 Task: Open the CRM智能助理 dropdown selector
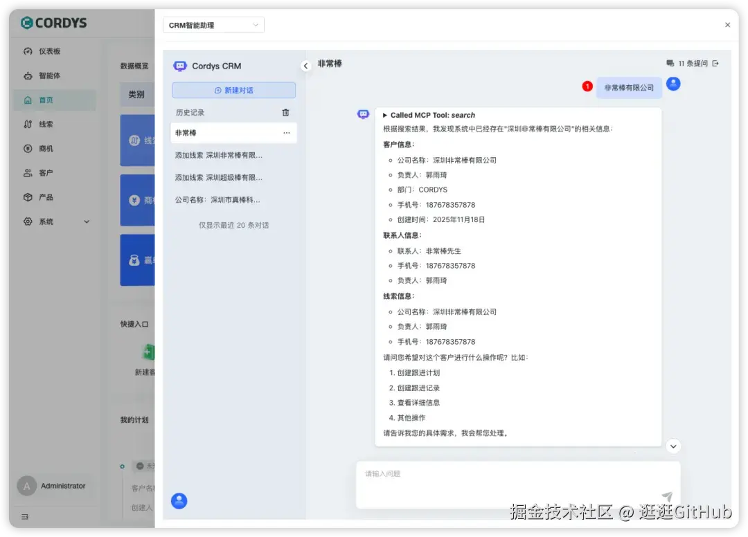pyautogui.click(x=213, y=24)
